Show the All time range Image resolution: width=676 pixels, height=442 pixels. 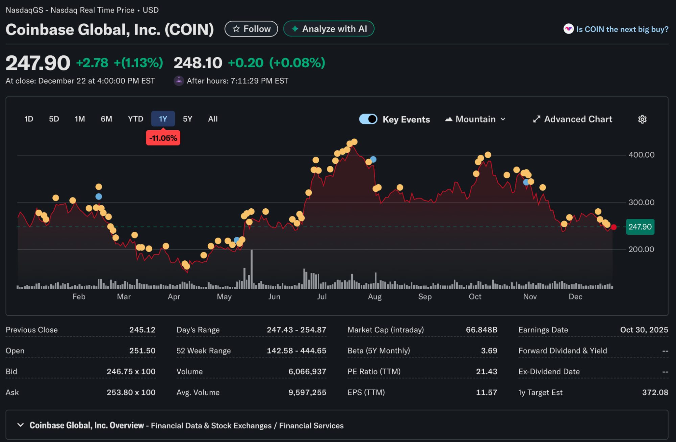coord(213,119)
